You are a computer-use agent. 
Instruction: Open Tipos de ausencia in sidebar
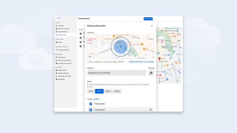[64, 50]
